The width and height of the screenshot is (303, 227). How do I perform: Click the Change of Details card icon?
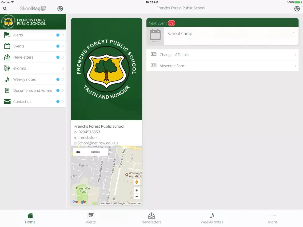click(x=153, y=54)
